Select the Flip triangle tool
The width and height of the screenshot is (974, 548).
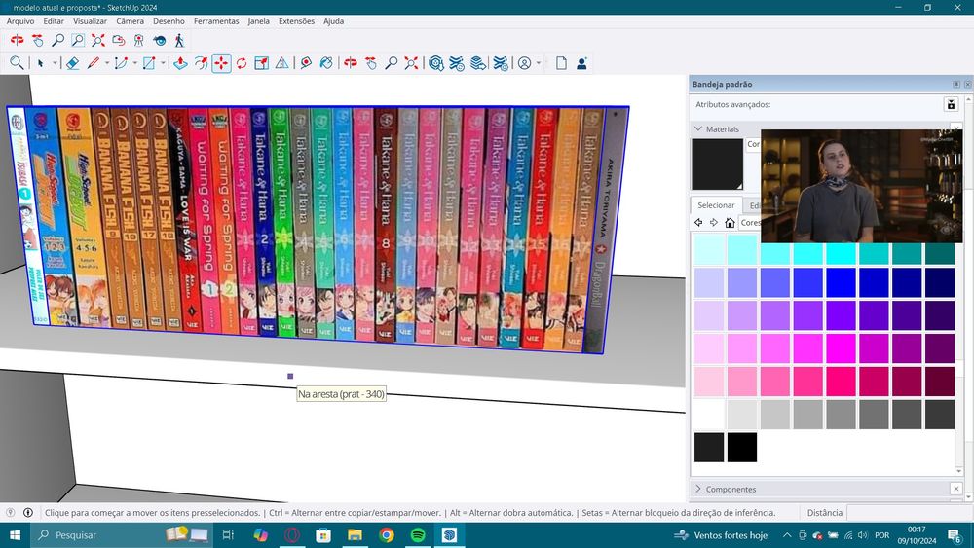pos(282,63)
